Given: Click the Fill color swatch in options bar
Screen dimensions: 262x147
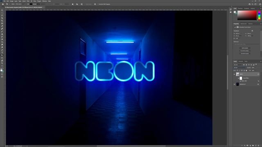Looking at the screenshot, I should 31,4.
